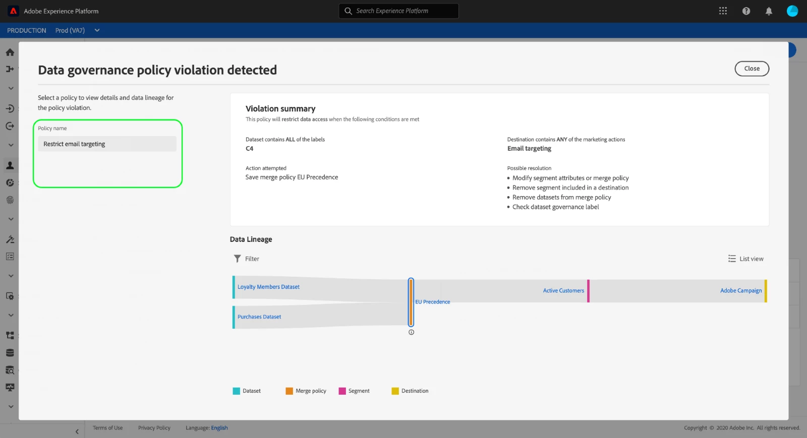Change language via the English link

219,428
